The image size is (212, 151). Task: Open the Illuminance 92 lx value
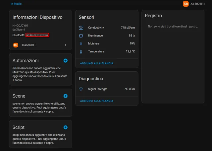(x=132, y=36)
